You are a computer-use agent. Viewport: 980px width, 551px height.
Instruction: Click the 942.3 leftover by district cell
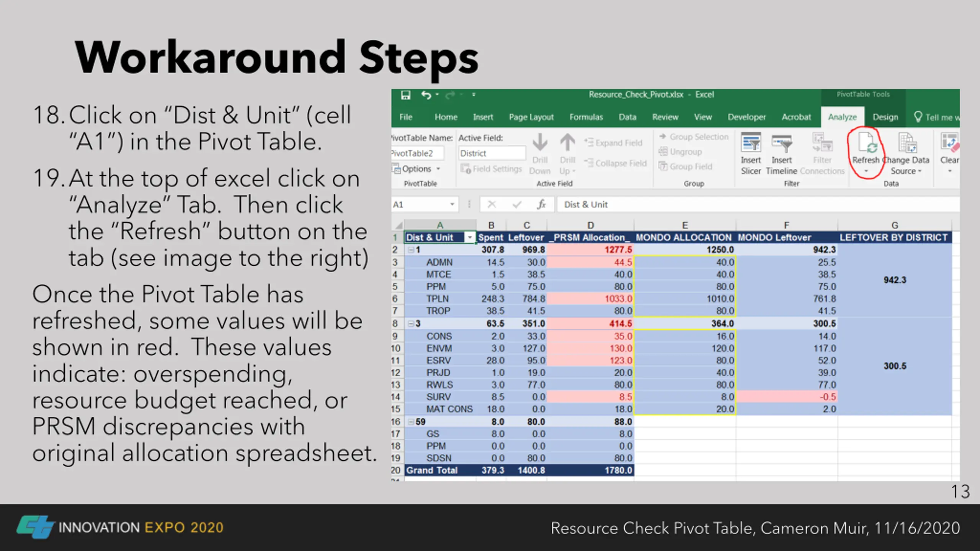pyautogui.click(x=895, y=280)
